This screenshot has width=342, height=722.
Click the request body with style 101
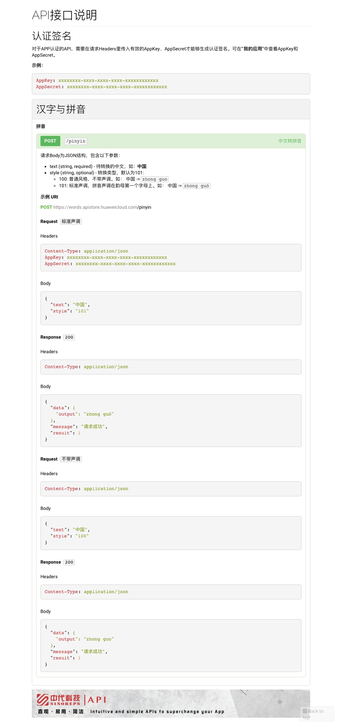coord(171,308)
